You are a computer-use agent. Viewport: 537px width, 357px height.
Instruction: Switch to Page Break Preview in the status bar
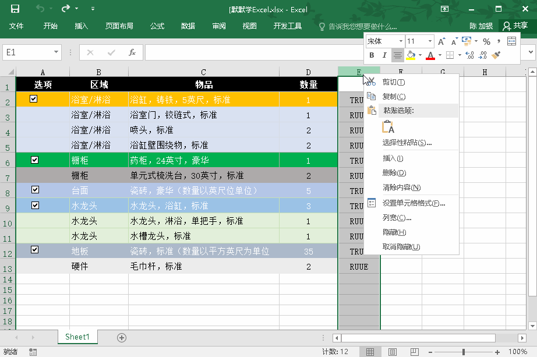coord(414,352)
